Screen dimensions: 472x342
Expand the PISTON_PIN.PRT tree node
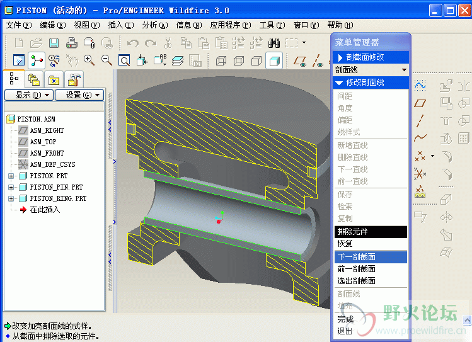[11, 188]
